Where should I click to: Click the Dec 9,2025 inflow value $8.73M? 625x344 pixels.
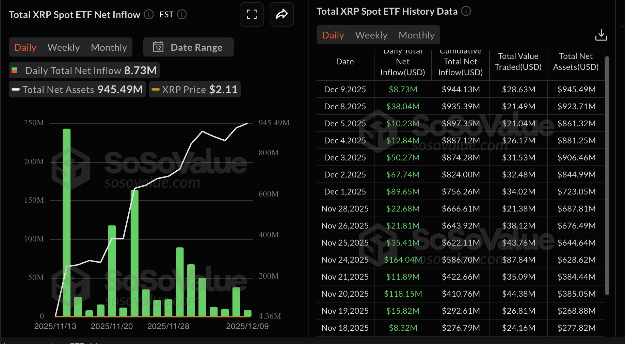click(x=403, y=89)
